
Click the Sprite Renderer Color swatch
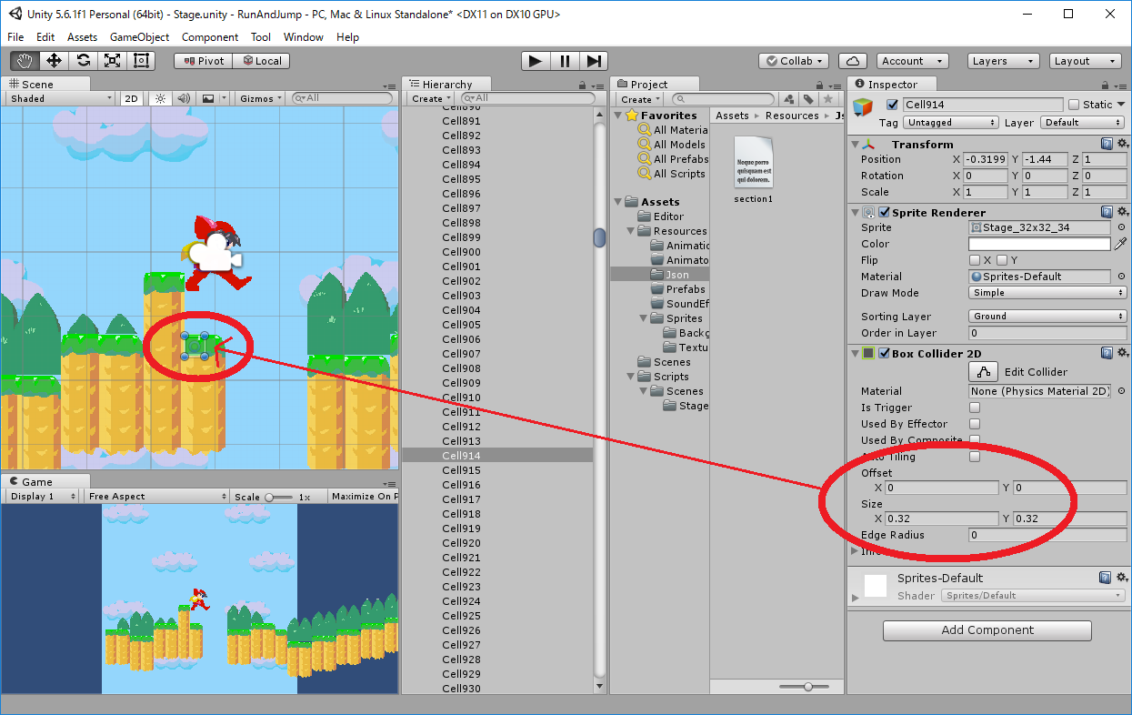[x=1039, y=244]
